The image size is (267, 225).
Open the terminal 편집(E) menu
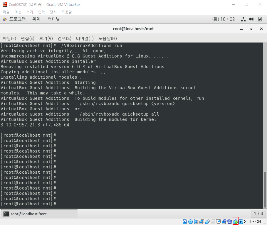[28, 38]
